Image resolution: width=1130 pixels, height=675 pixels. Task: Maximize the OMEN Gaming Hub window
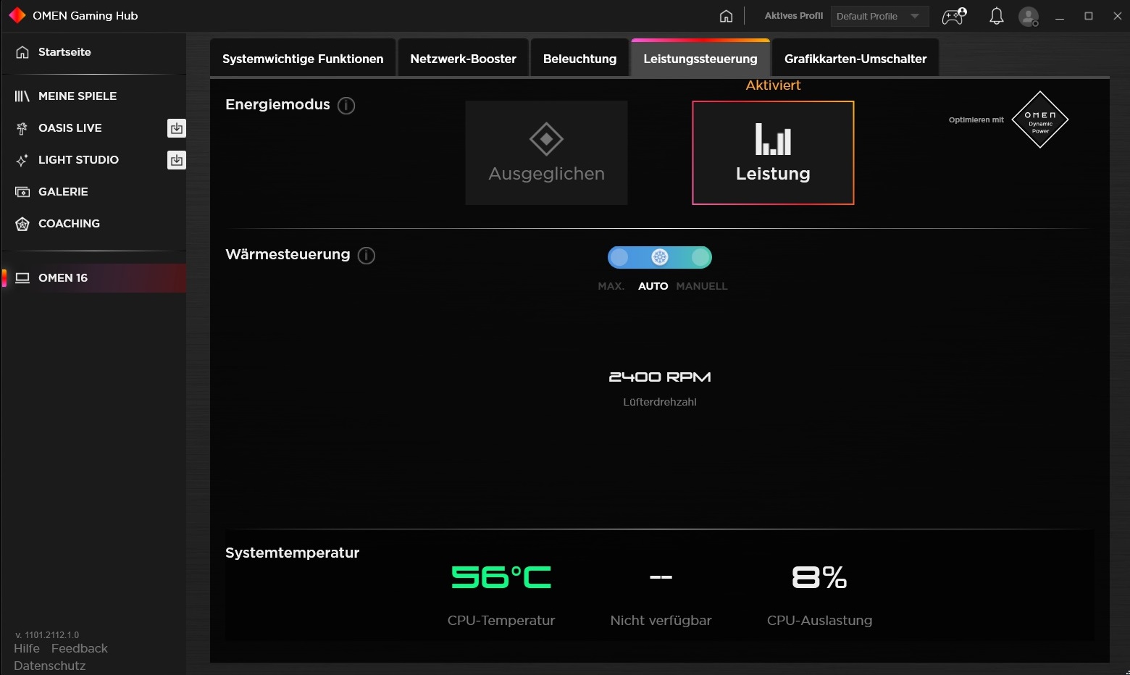1089,16
